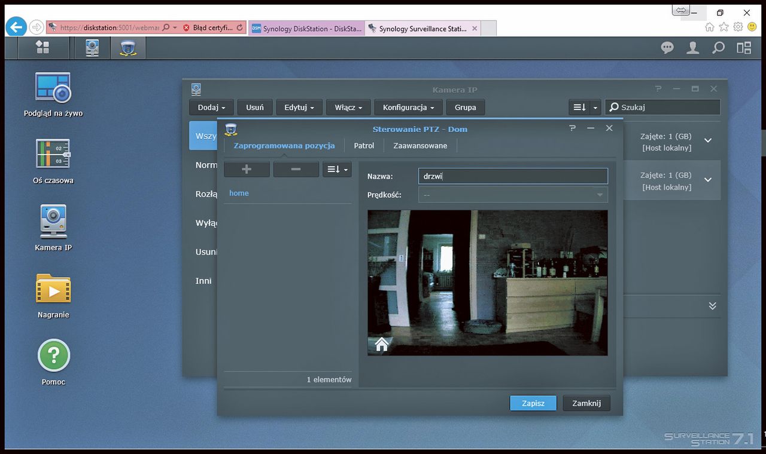Open the Konfiguracja dropdown menu

(x=409, y=108)
